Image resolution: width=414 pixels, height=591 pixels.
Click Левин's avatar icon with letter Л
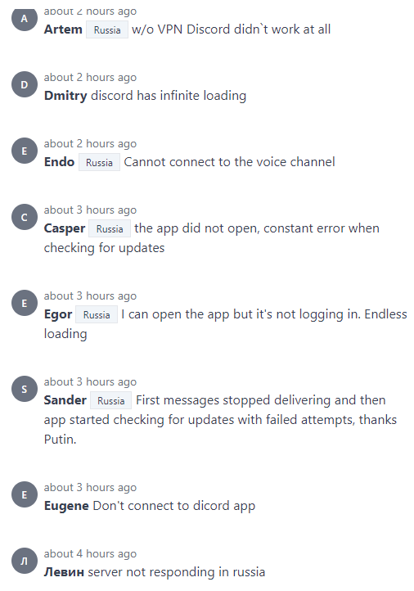tap(25, 561)
